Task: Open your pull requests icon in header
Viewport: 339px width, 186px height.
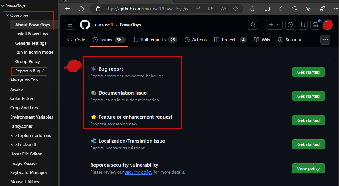Action: [303, 25]
